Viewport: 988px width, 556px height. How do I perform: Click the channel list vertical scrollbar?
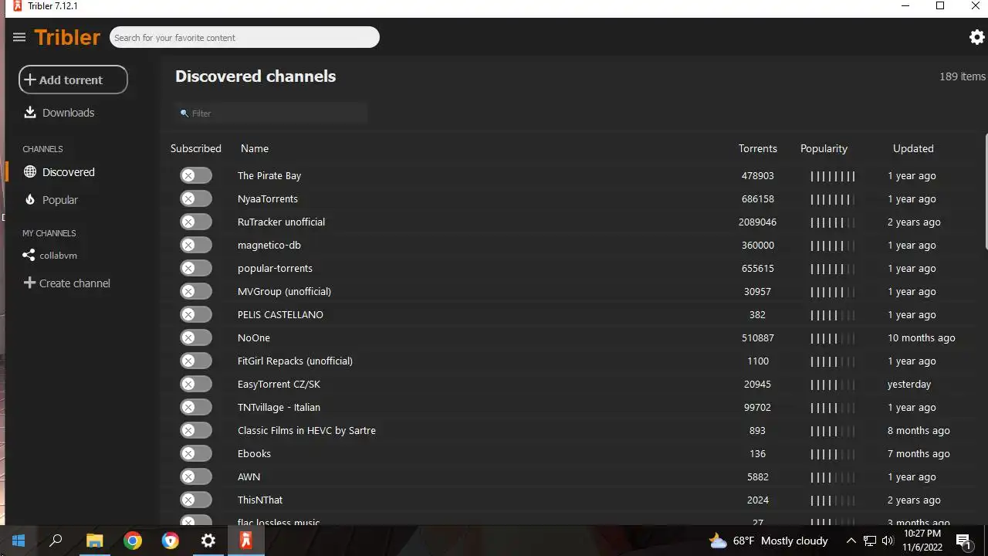[x=986, y=192]
